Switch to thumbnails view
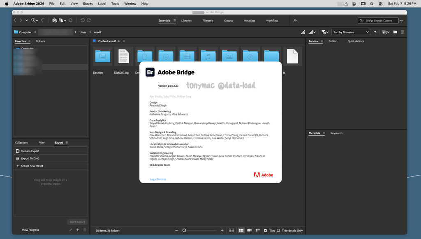Viewport: 421px width, 239px height. click(241, 230)
